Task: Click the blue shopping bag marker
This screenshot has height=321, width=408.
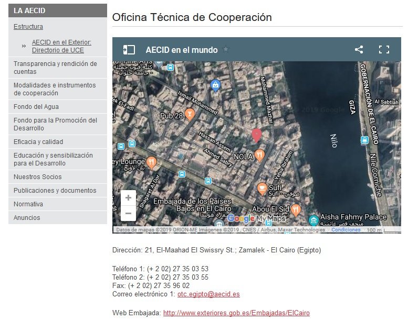Action: tap(215, 86)
